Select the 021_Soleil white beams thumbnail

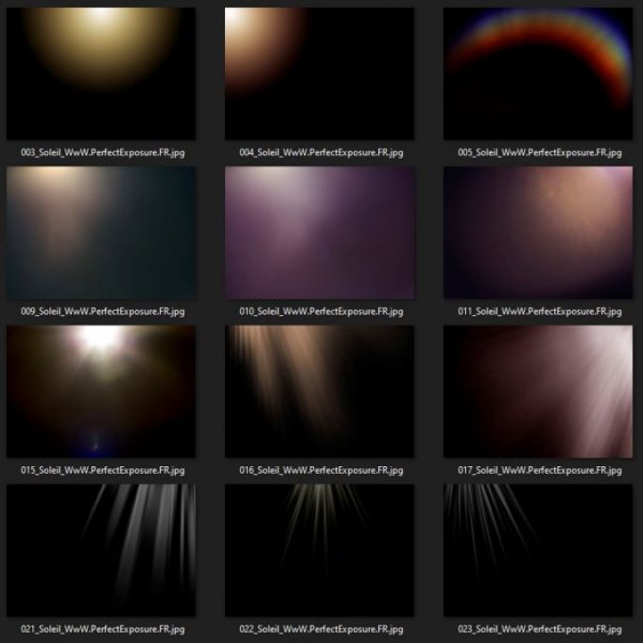point(101,550)
